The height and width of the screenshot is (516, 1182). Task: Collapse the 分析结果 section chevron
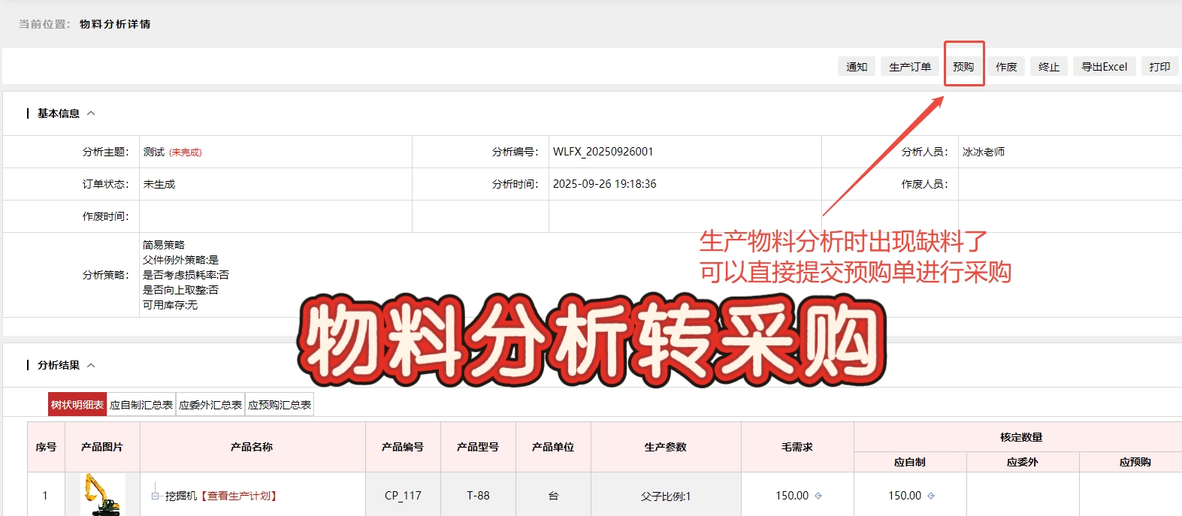click(91, 365)
